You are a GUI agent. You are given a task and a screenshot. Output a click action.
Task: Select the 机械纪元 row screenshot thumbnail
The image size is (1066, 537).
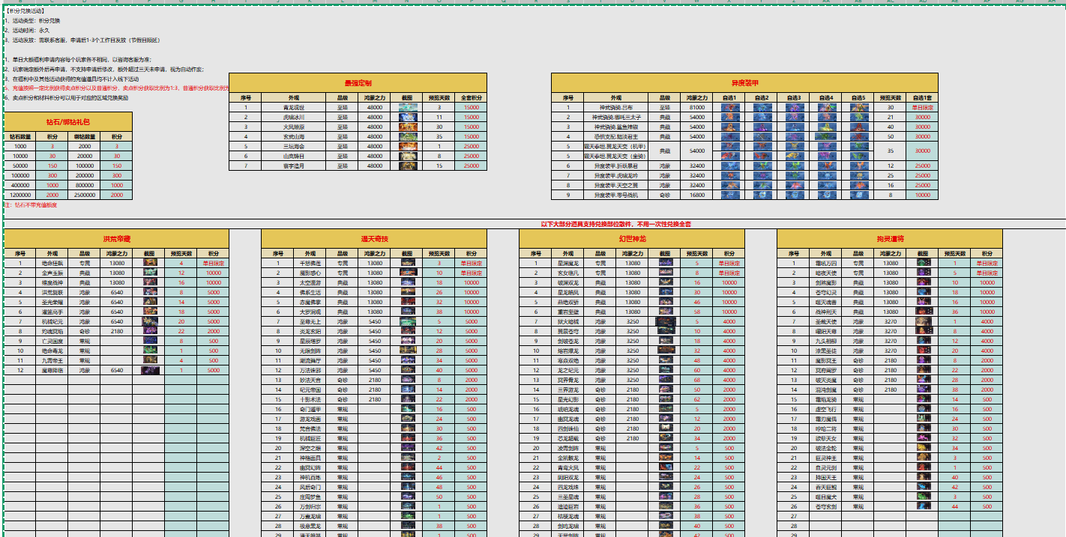tap(150, 321)
